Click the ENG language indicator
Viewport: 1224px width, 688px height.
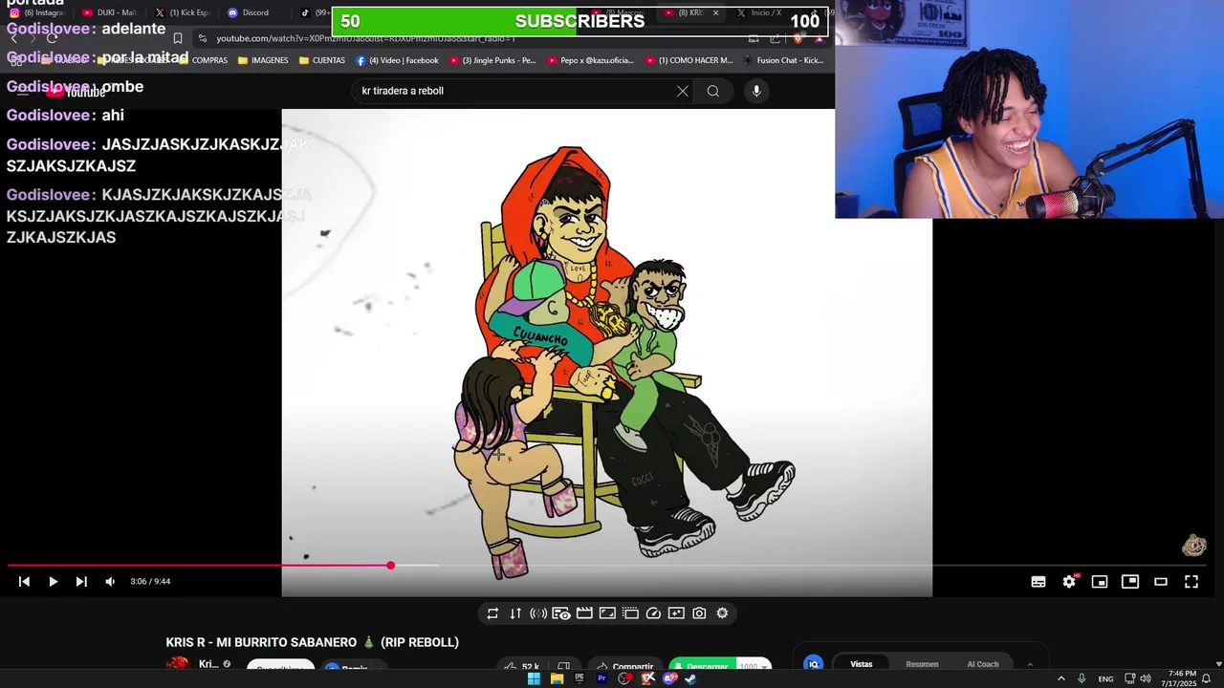pos(1105,678)
